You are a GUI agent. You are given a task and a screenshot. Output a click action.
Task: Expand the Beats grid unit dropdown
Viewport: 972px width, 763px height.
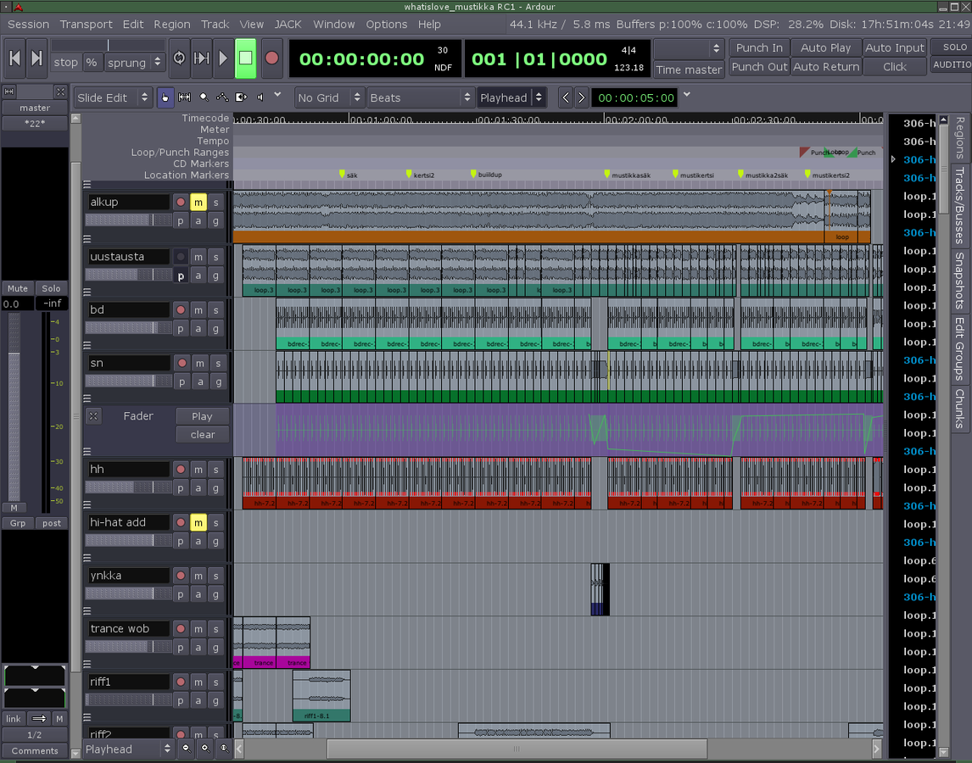tap(420, 97)
